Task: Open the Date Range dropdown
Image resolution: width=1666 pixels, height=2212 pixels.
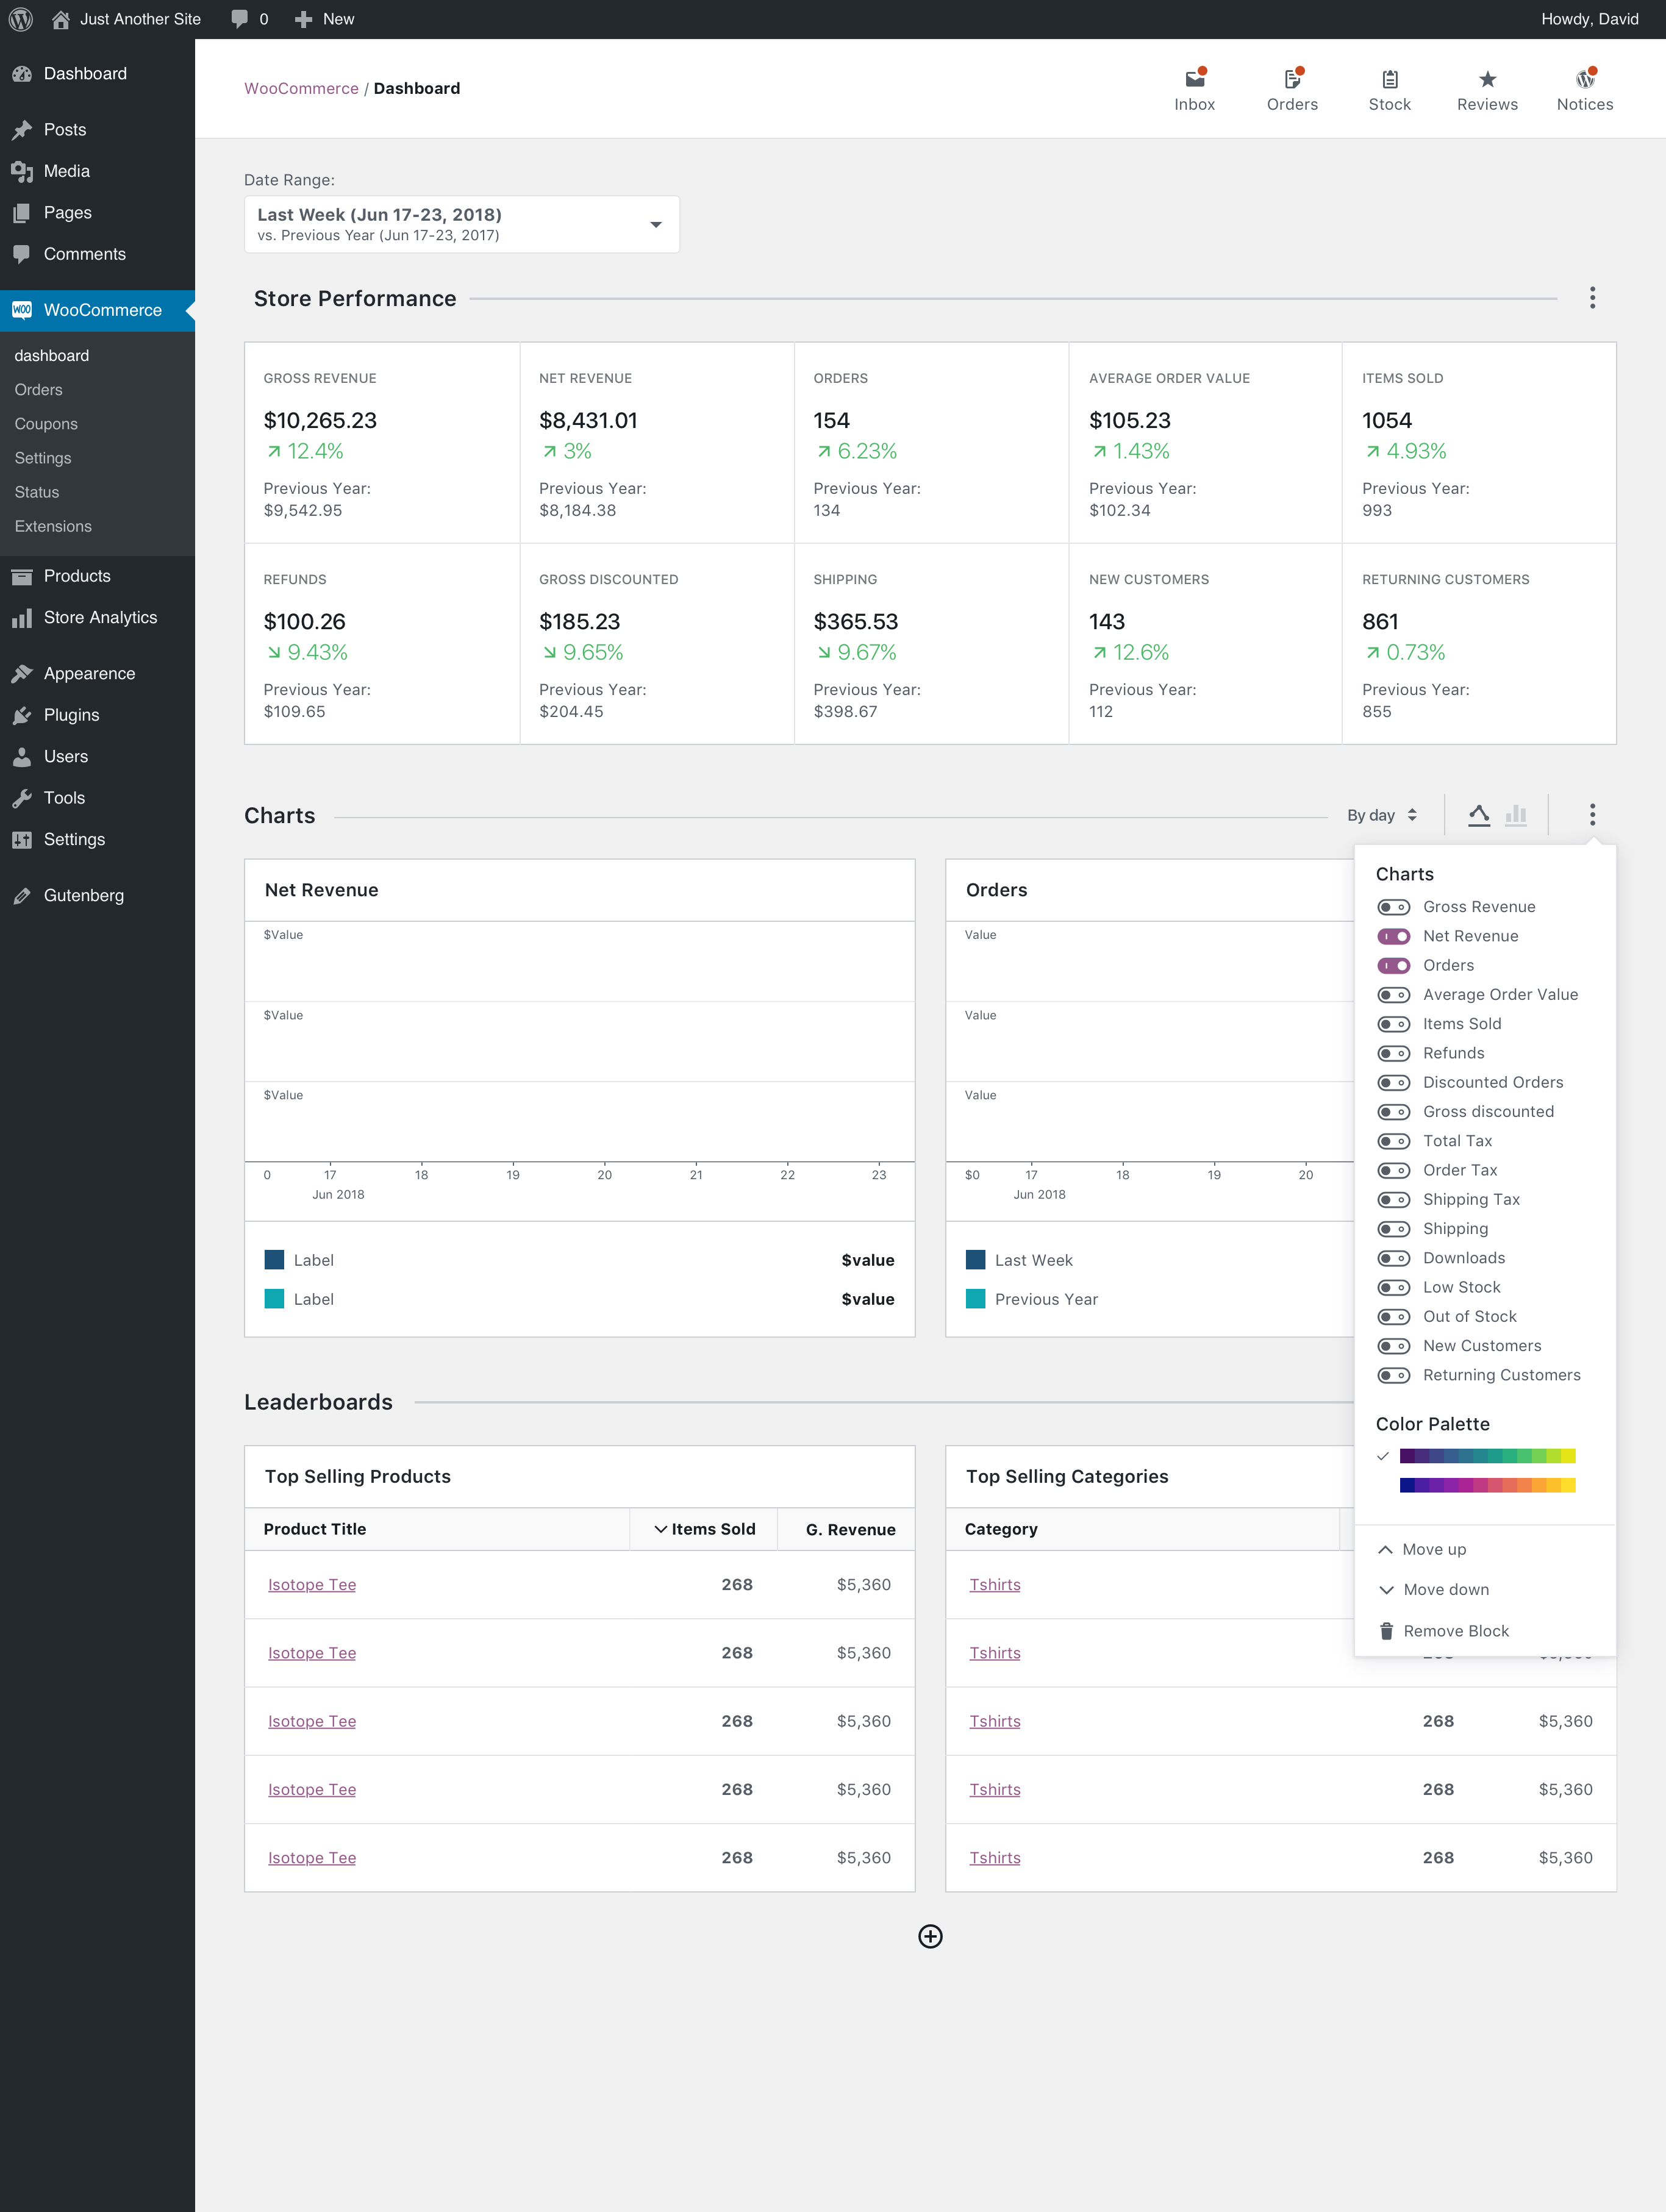Action: tap(460, 223)
